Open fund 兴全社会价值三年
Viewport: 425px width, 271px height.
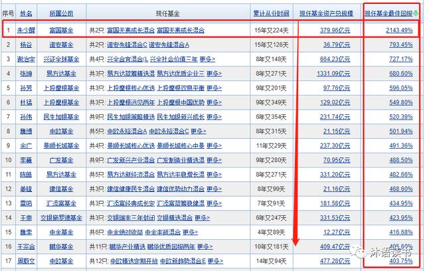tap(174, 59)
